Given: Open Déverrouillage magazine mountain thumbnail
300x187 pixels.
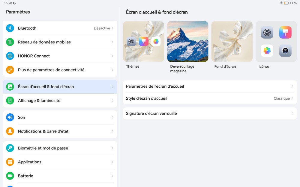Looking at the screenshot, I should click(187, 42).
